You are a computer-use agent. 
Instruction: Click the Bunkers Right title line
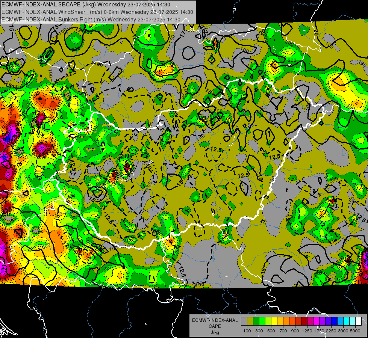91,20
